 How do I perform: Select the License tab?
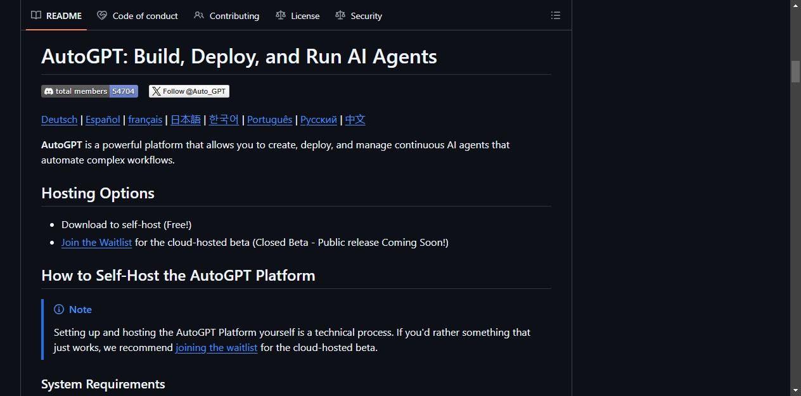point(297,16)
